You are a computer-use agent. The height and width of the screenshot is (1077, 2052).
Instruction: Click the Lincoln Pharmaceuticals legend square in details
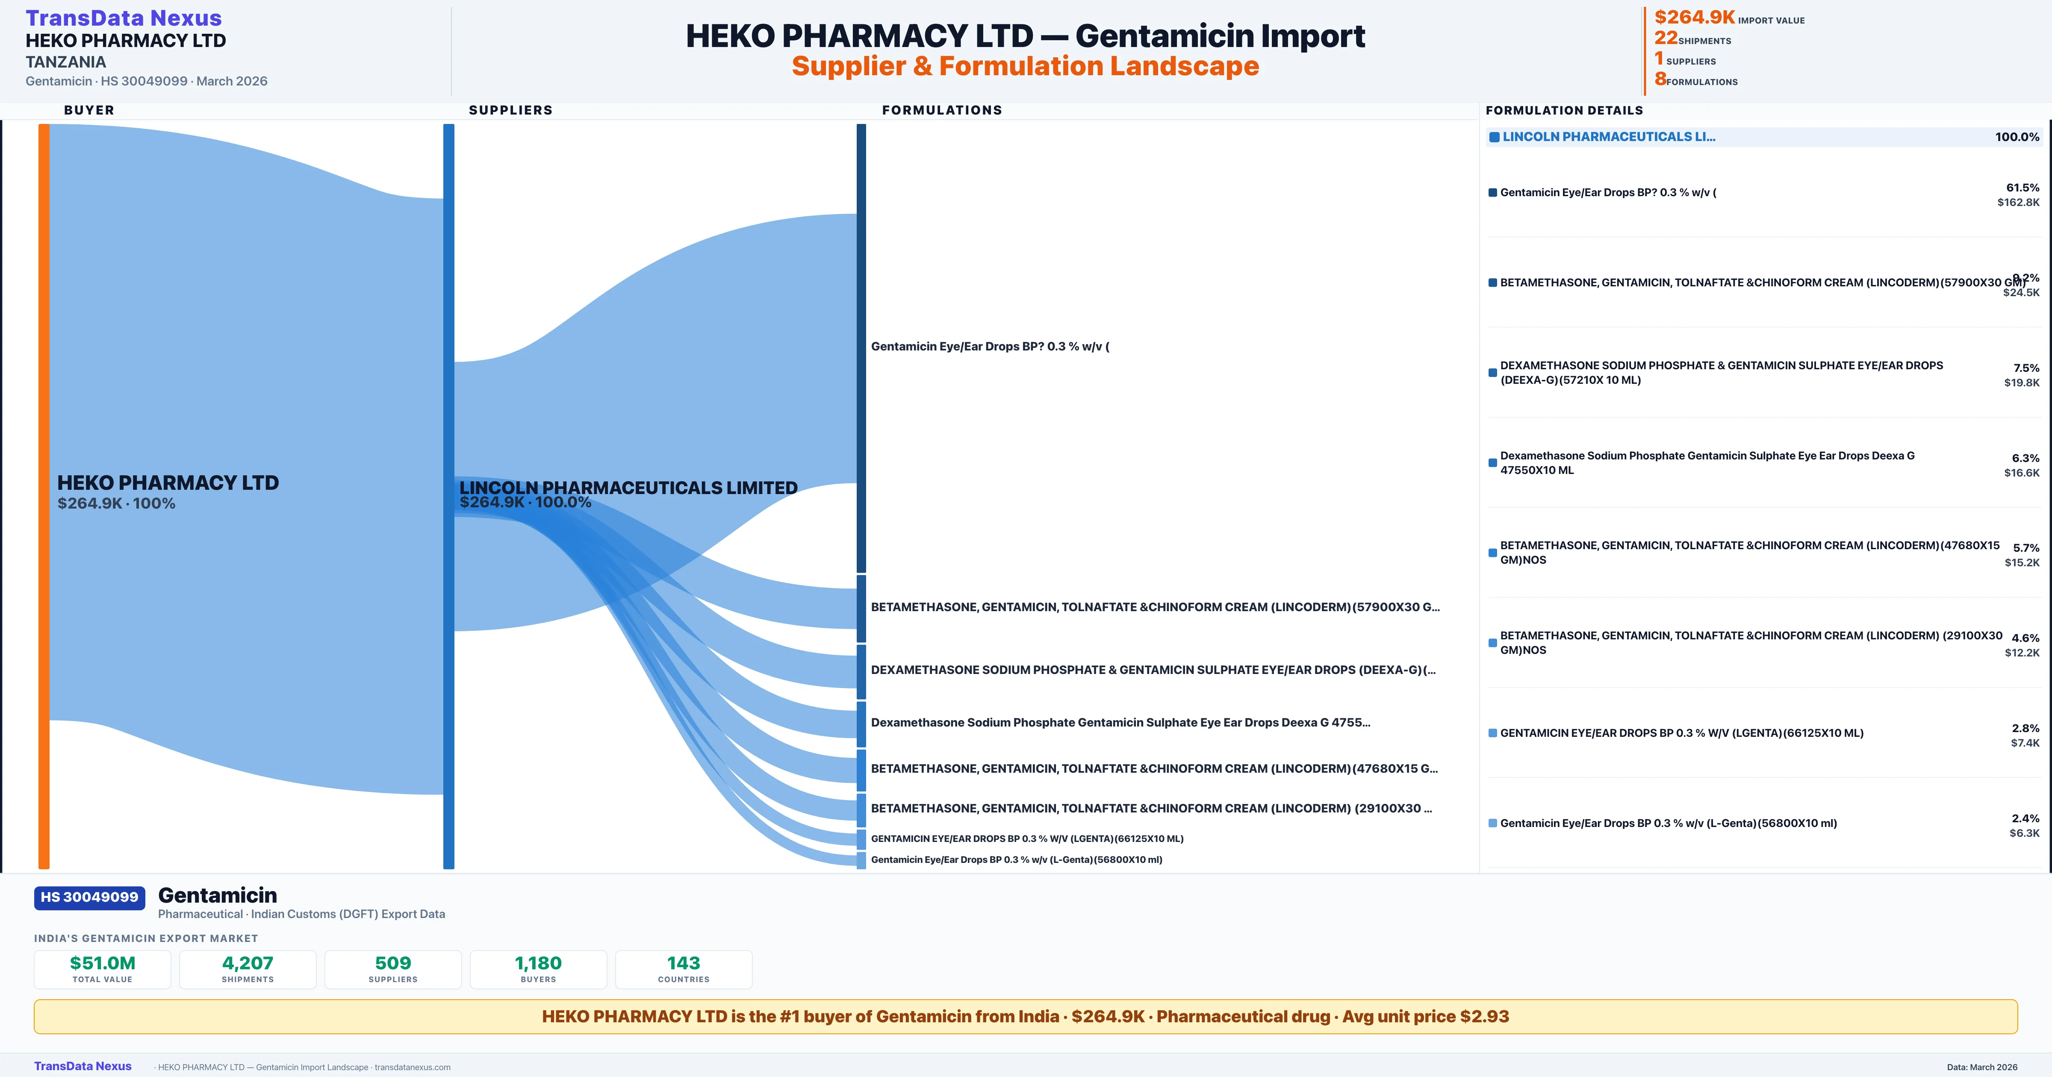(x=1495, y=137)
